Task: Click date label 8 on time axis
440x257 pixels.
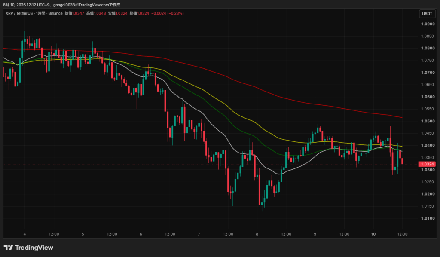Action: point(257,234)
